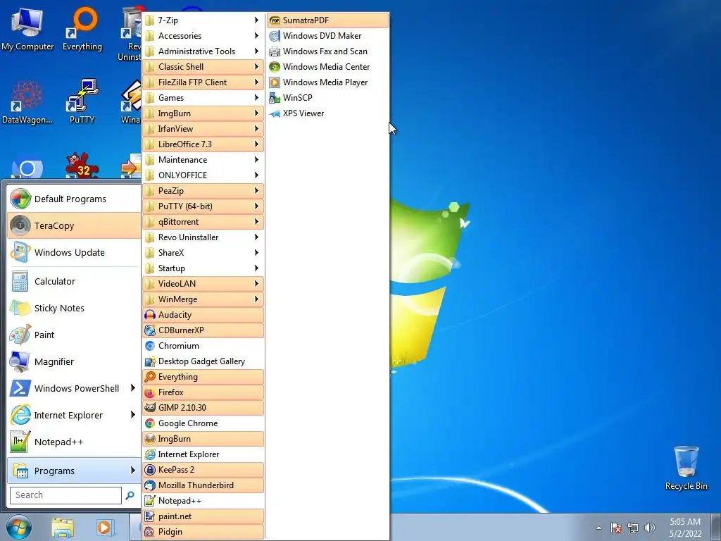Expand the Revo Uninstaller folder
Viewport: 721px width, 541px height.
[203, 237]
